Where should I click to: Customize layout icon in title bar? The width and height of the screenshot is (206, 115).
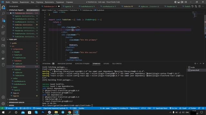pyautogui.click(x=186, y=2)
